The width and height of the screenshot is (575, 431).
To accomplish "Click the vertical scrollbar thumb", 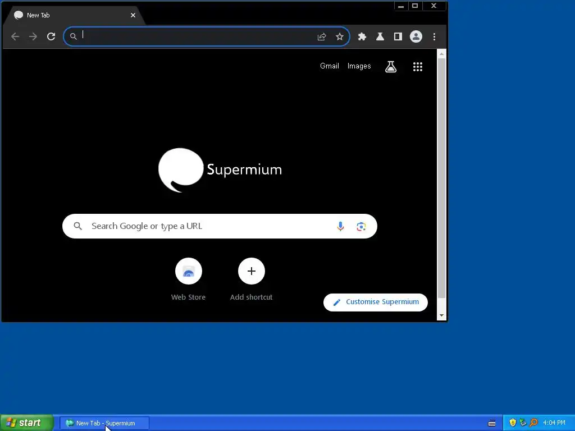I will tap(441, 178).
